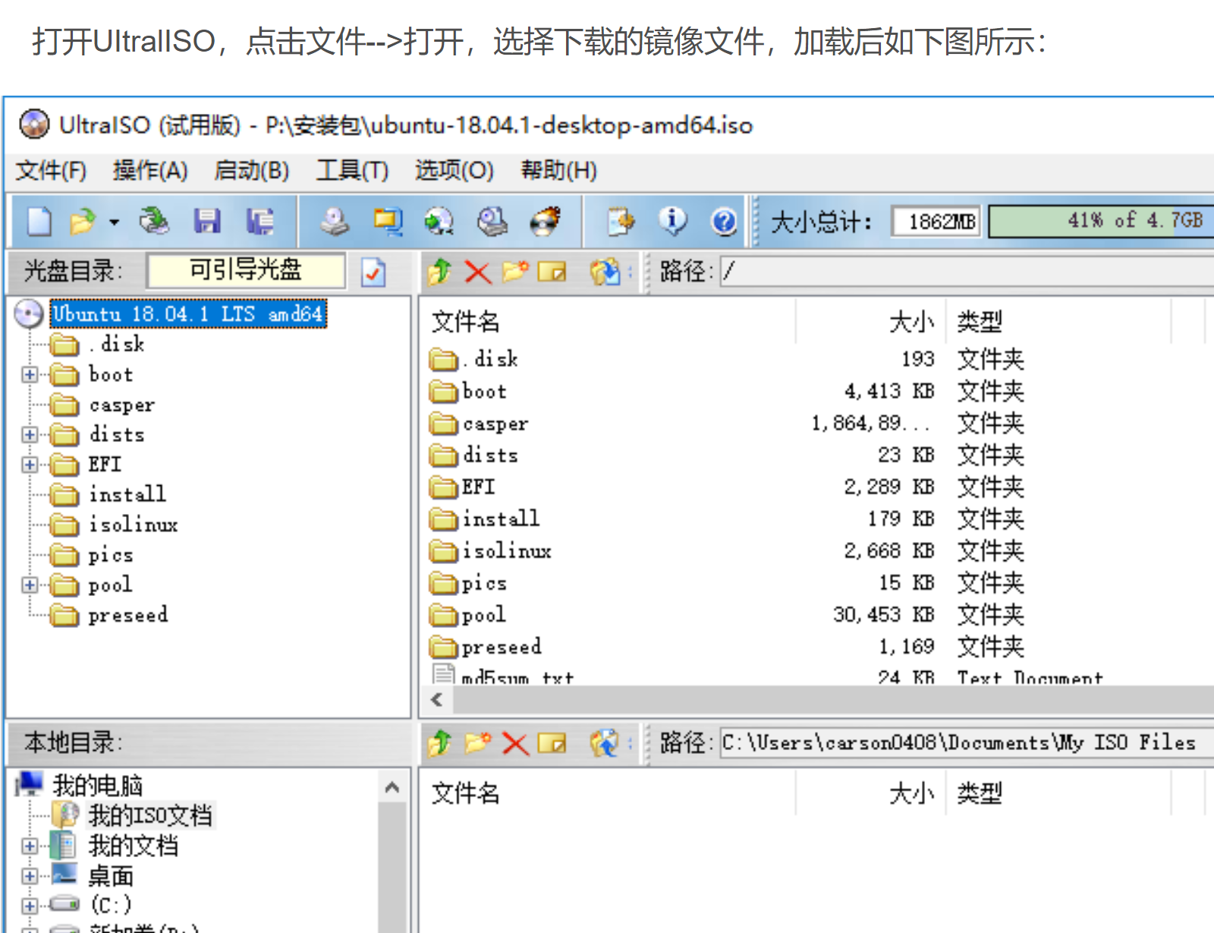Open the 启动(B) menu
Screen dimensions: 1214x933
pyautogui.click(x=251, y=170)
